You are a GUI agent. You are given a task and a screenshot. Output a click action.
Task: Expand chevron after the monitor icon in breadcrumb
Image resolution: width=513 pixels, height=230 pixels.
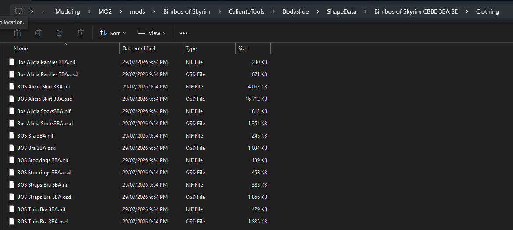tap(32, 11)
